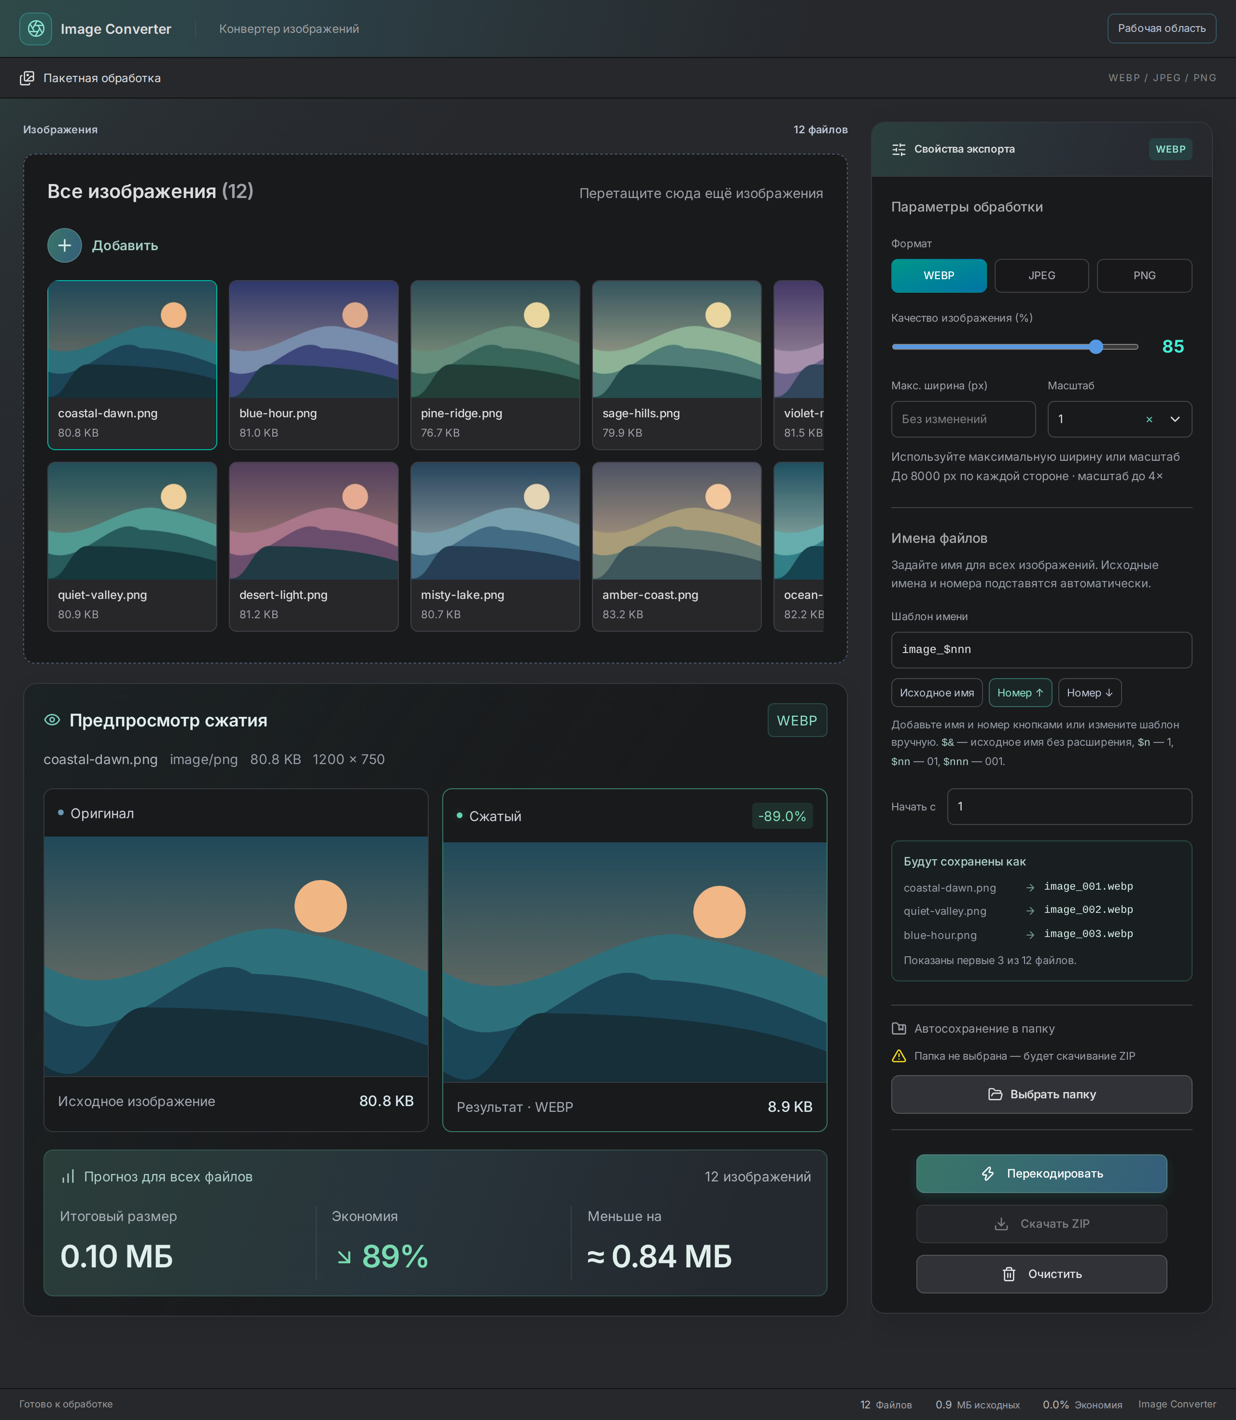The image size is (1236, 1420).
Task: Click the export properties sliders icon
Action: (x=899, y=149)
